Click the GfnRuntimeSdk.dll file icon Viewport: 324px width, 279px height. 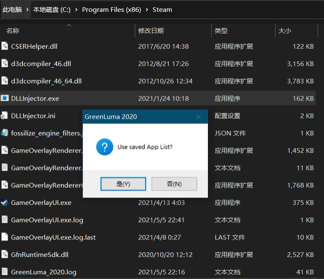[5, 254]
